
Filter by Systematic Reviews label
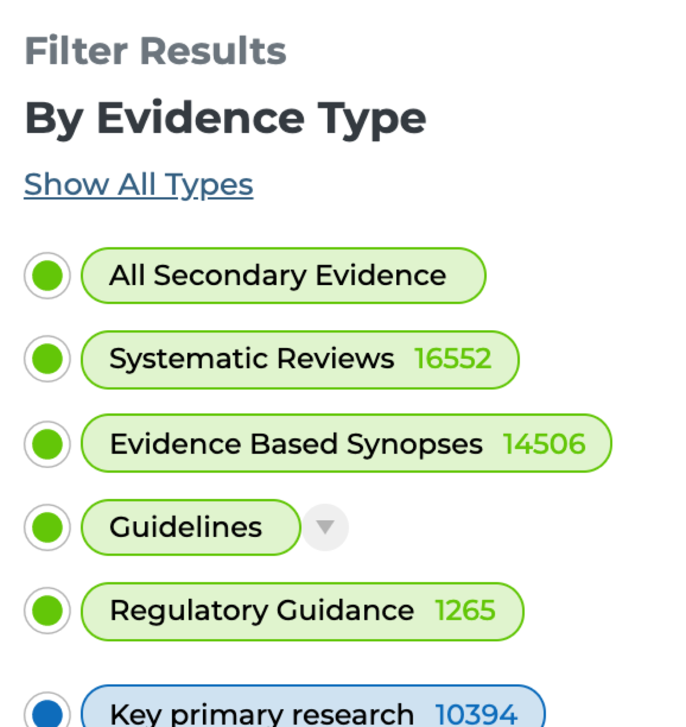[x=252, y=359]
